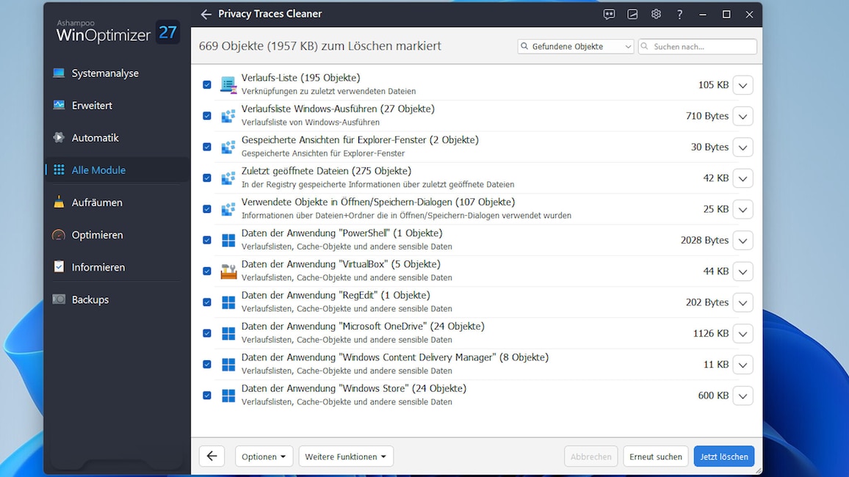Viewport: 849px width, 477px height.
Task: Expand Gespeicherte Ansichten chevron
Action: [743, 147]
